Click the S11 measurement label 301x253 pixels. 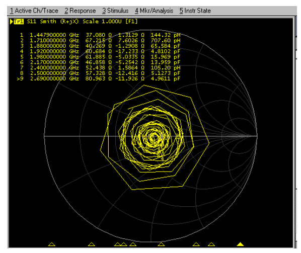32,21
